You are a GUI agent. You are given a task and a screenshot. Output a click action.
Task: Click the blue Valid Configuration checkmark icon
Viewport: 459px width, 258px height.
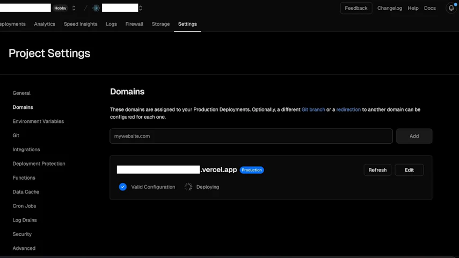pyautogui.click(x=122, y=187)
